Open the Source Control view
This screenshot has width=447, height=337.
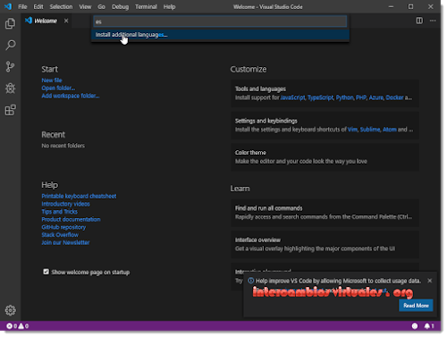(x=10, y=67)
